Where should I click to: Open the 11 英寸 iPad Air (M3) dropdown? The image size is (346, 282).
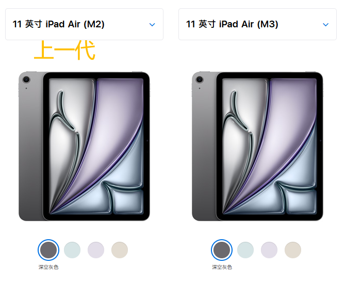(257, 24)
